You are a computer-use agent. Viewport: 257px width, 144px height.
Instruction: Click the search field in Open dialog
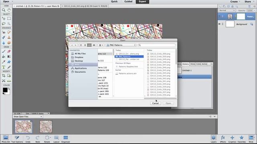157,45
